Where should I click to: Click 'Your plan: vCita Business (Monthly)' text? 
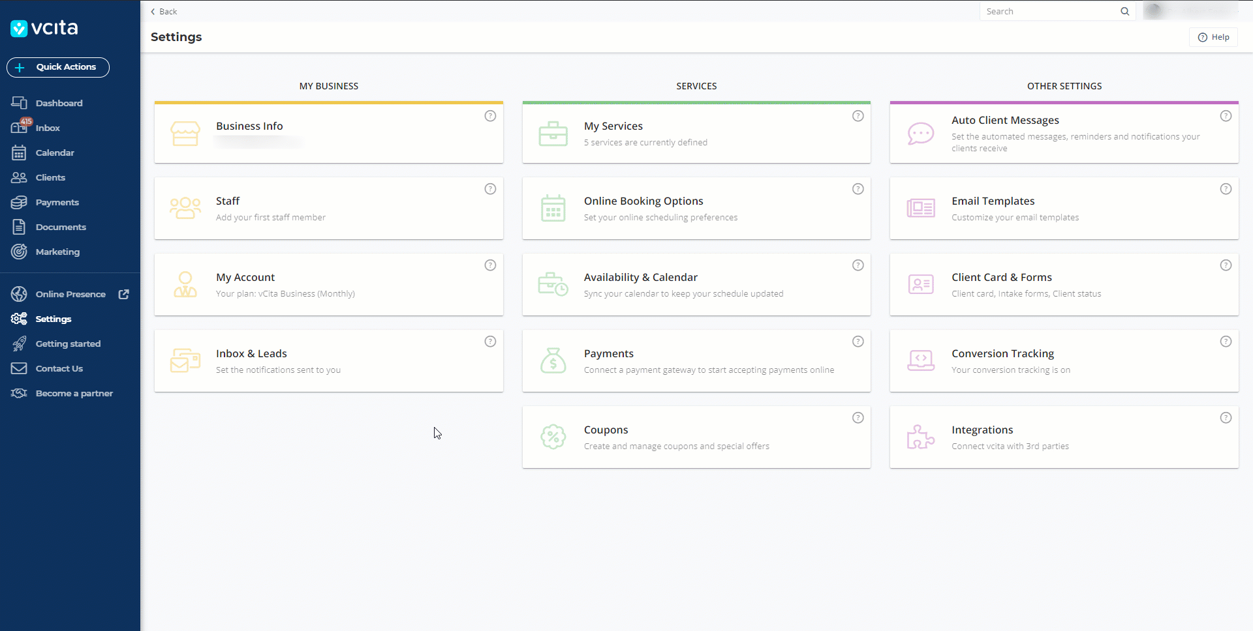coord(285,293)
